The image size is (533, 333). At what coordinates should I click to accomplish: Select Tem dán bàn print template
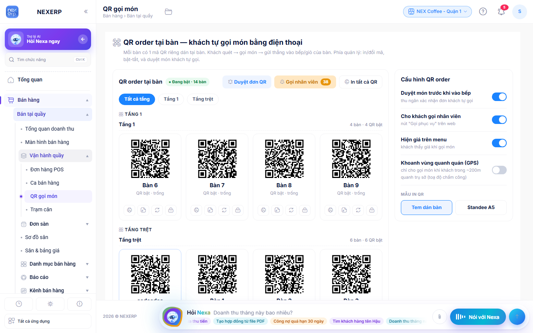(426, 208)
